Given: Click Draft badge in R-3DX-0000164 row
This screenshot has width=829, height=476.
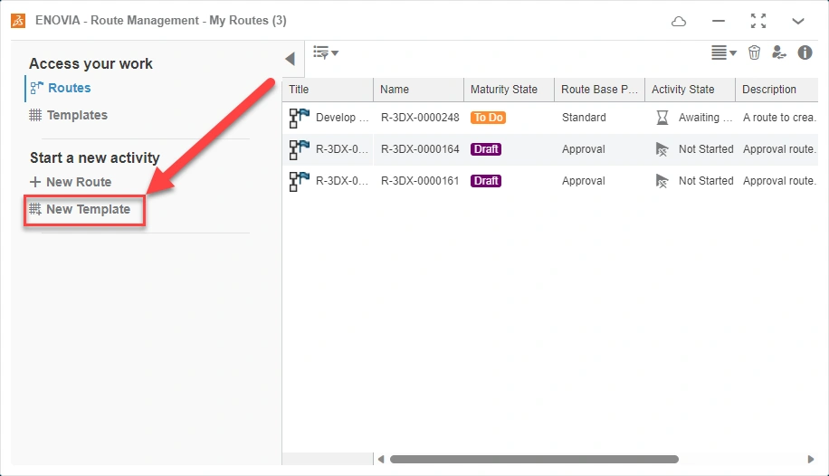Looking at the screenshot, I should coord(486,149).
